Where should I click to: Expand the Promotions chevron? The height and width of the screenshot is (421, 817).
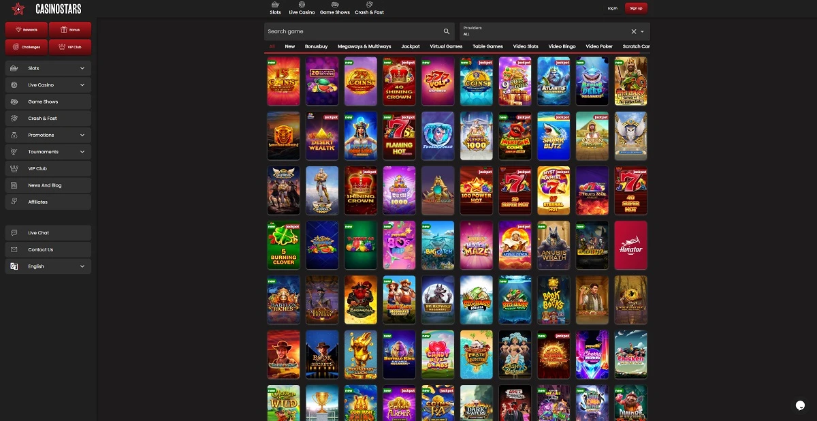pyautogui.click(x=82, y=135)
